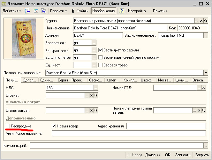The width and height of the screenshot is (212, 160).
Task: Open the Действия dropdown menu
Action: click(12, 11)
